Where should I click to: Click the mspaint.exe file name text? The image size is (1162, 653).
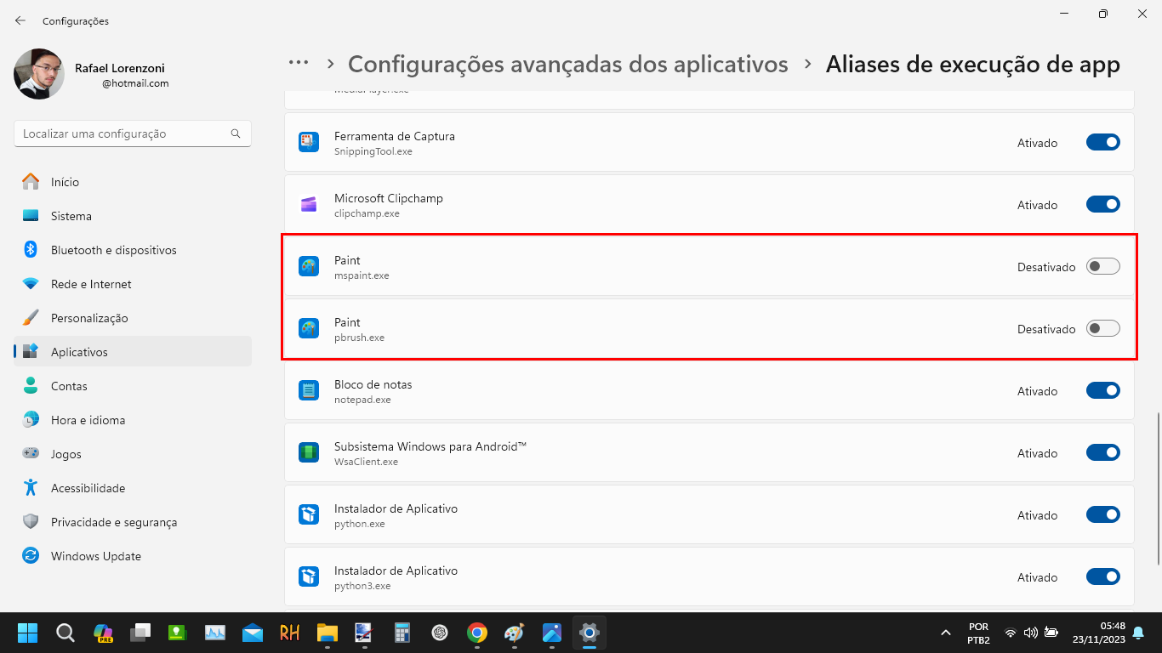tap(362, 275)
